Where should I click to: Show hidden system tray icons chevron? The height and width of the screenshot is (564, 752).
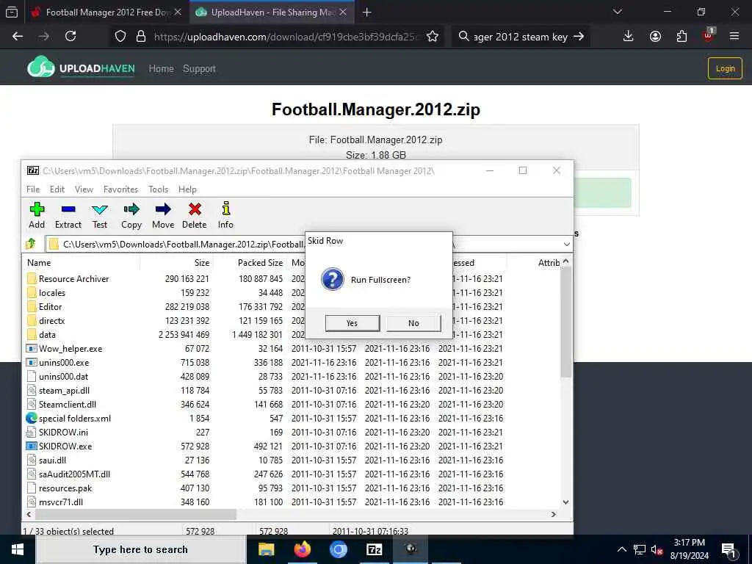tap(621, 549)
